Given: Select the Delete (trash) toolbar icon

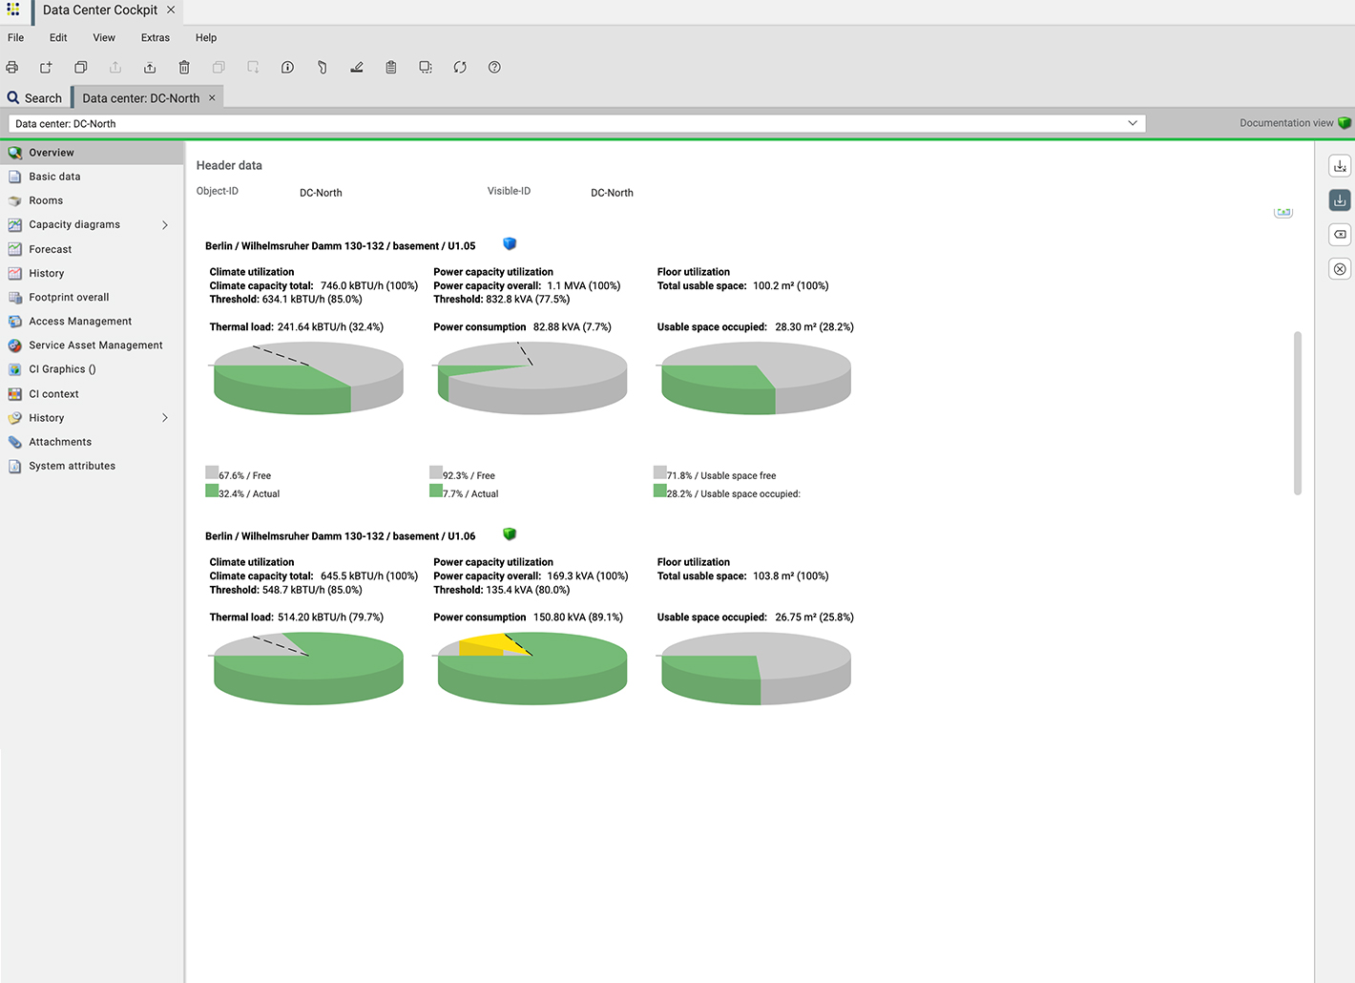Looking at the screenshot, I should 184,67.
